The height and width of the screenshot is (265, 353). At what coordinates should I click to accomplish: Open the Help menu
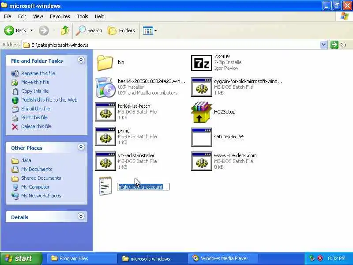click(x=100, y=16)
